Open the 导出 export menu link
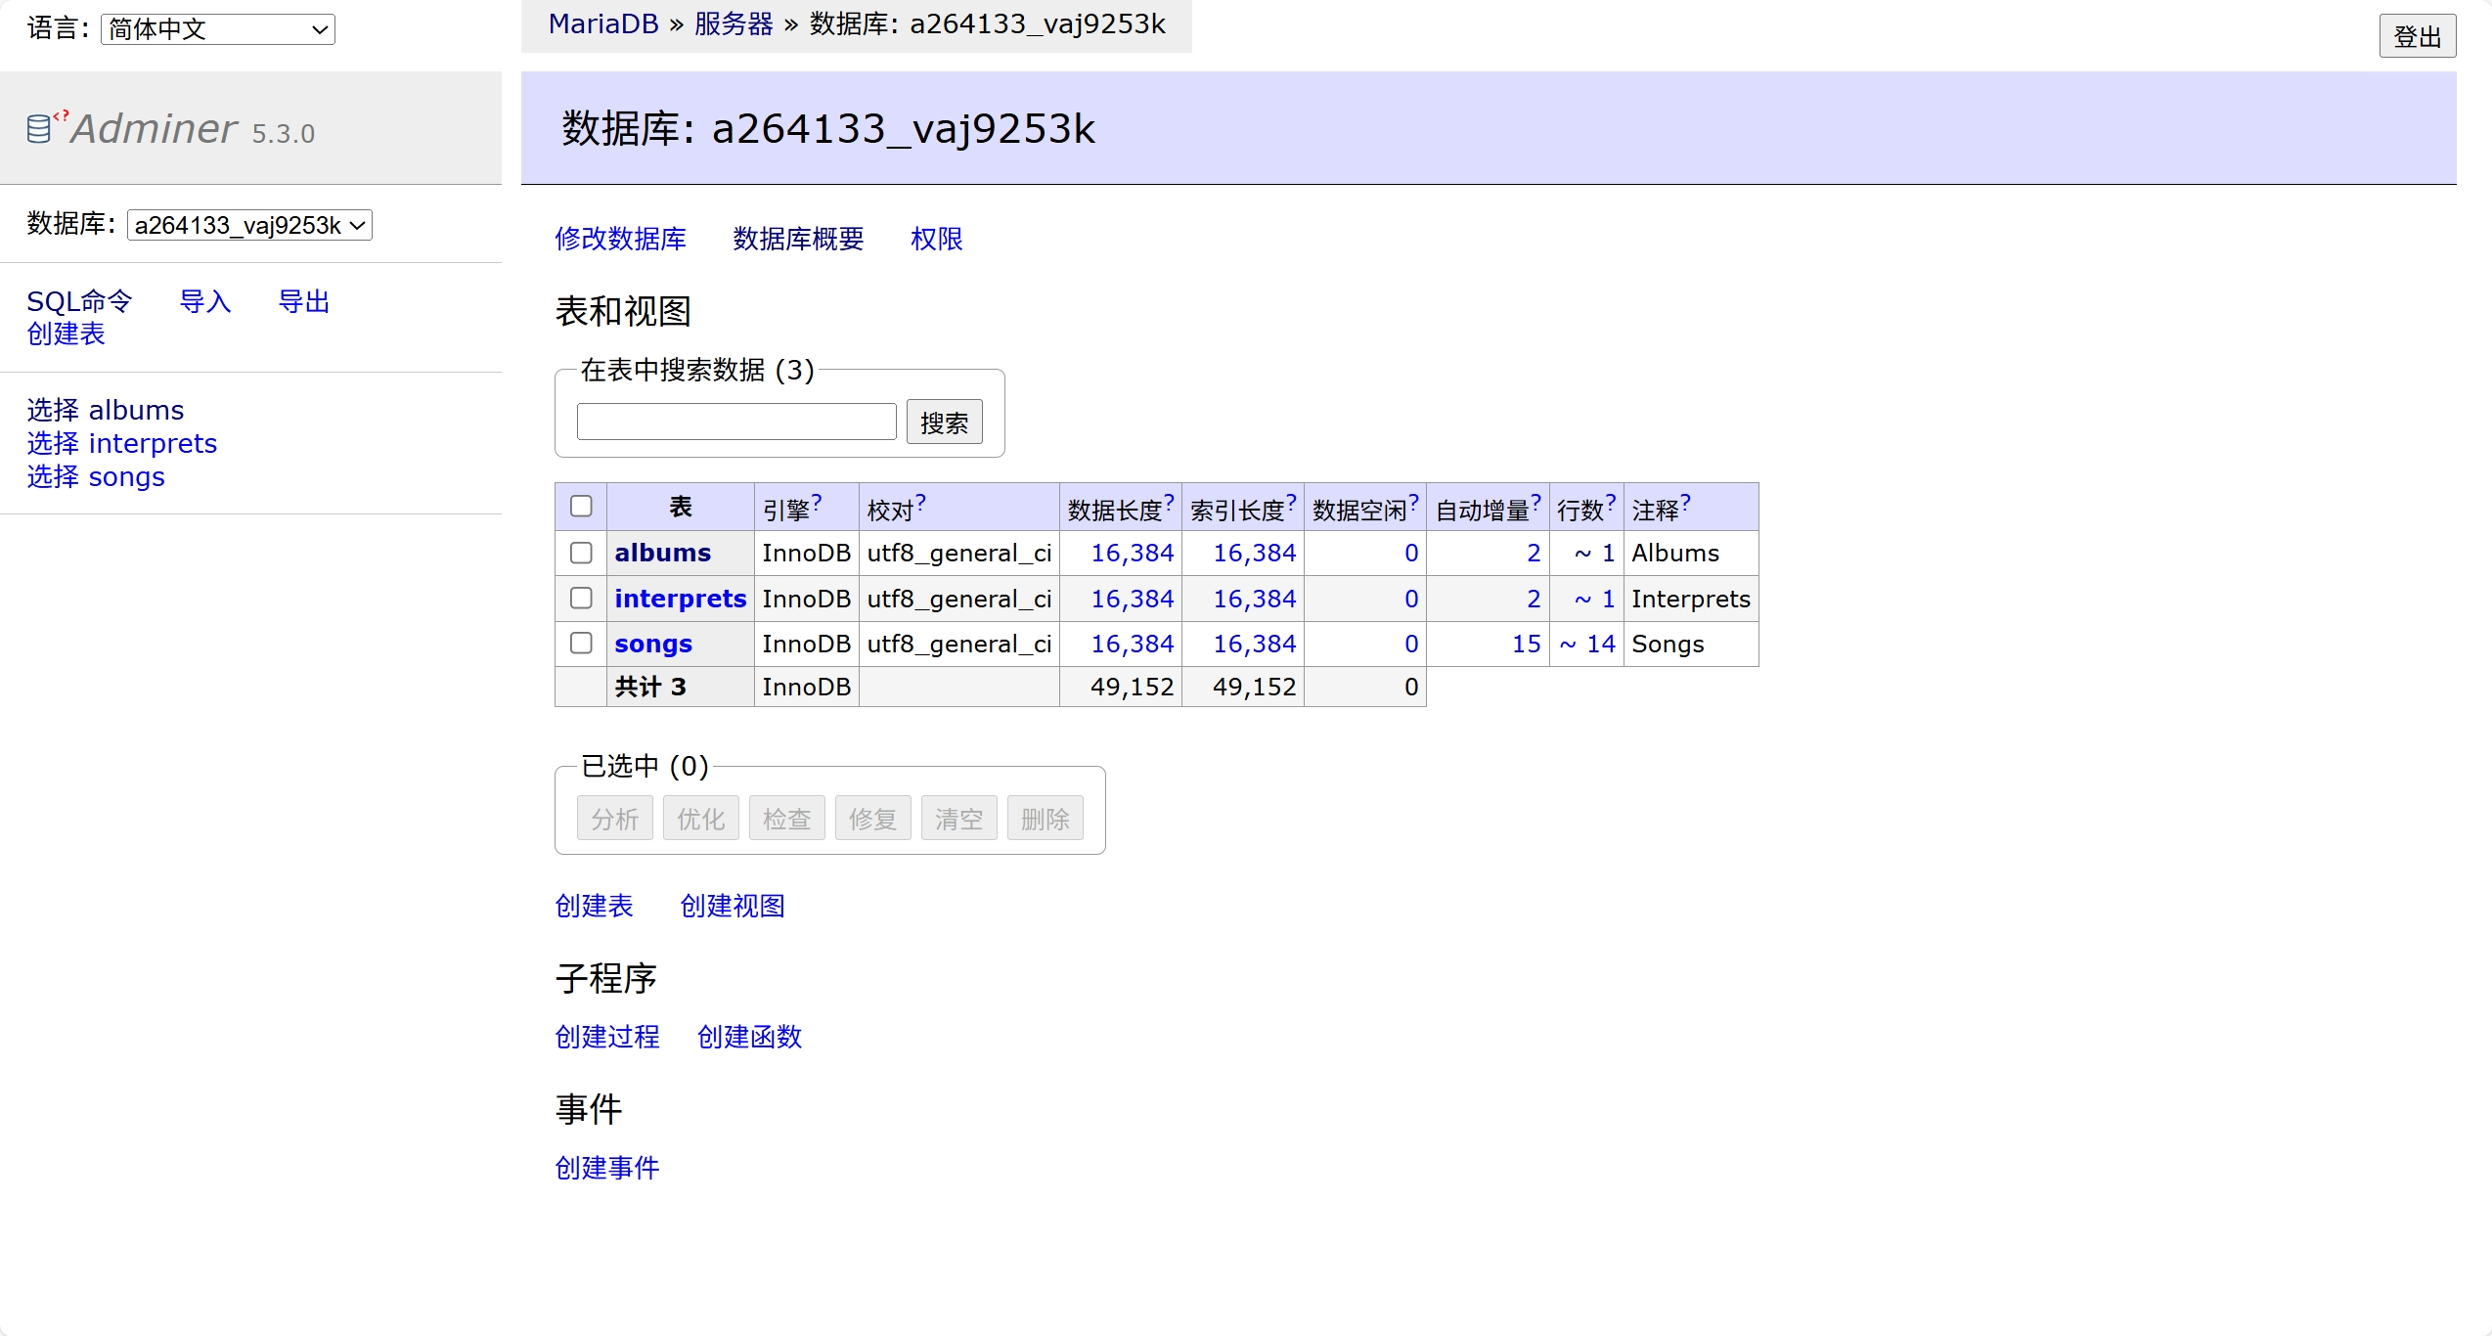 (303, 301)
